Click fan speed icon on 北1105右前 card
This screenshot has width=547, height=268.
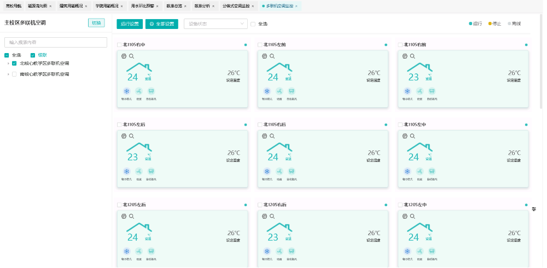(420, 91)
